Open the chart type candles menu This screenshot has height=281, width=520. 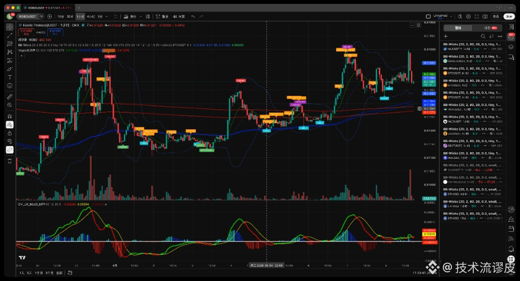tap(115, 16)
